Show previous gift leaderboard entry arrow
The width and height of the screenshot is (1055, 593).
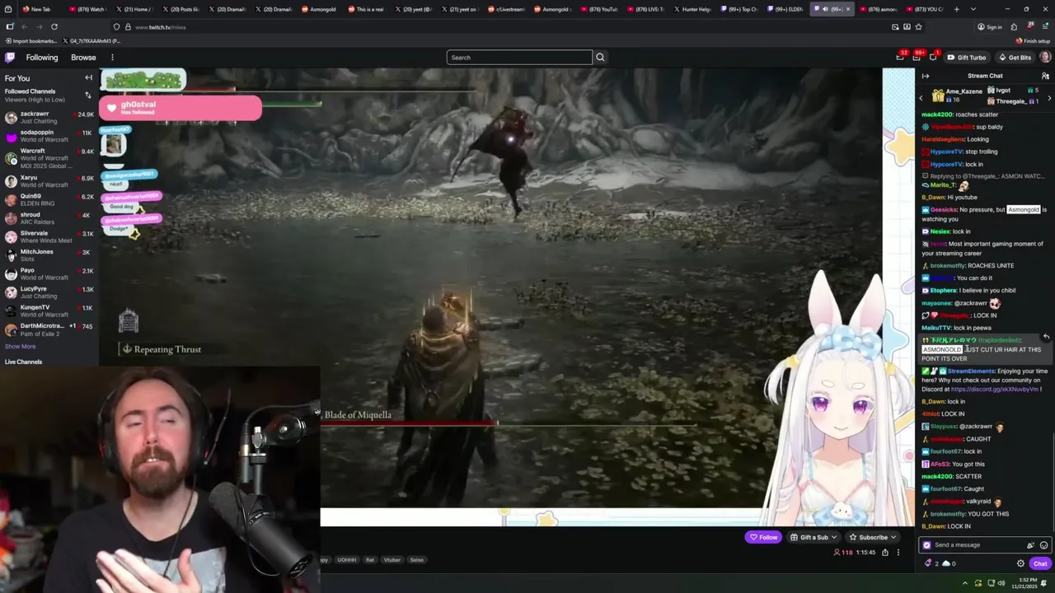[921, 98]
